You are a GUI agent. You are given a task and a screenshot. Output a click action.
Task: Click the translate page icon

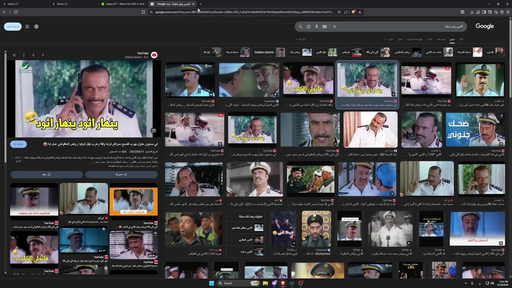pos(339,12)
